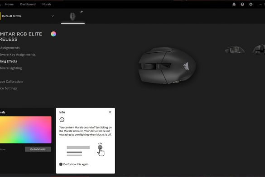Screen dimensions: 265x177
Task: Open the Home tab
Action: pyautogui.click(x=10, y=4)
